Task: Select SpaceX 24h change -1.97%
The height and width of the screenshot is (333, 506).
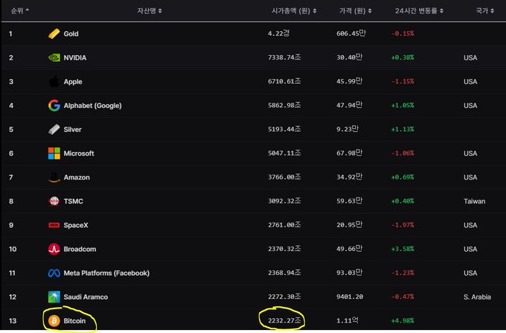Action: (x=403, y=225)
